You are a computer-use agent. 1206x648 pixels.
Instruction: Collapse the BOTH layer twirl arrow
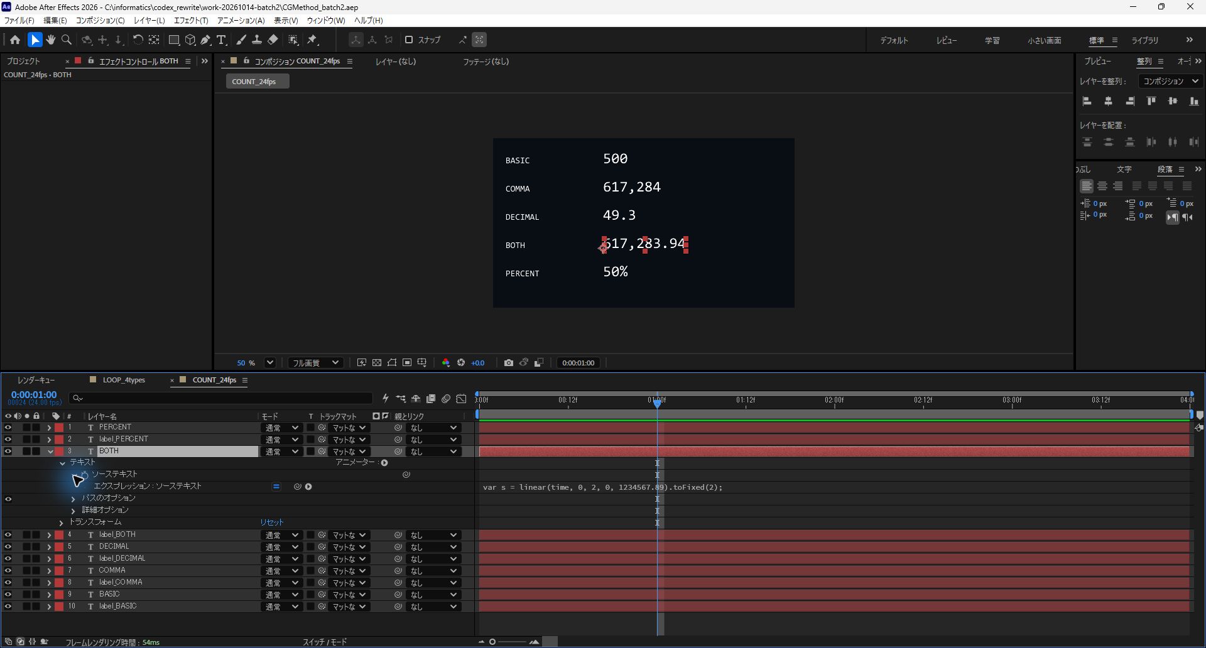coord(50,451)
